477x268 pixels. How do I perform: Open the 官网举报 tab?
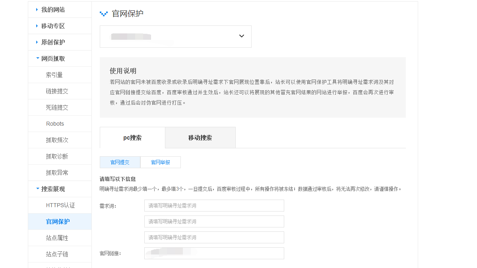161,162
